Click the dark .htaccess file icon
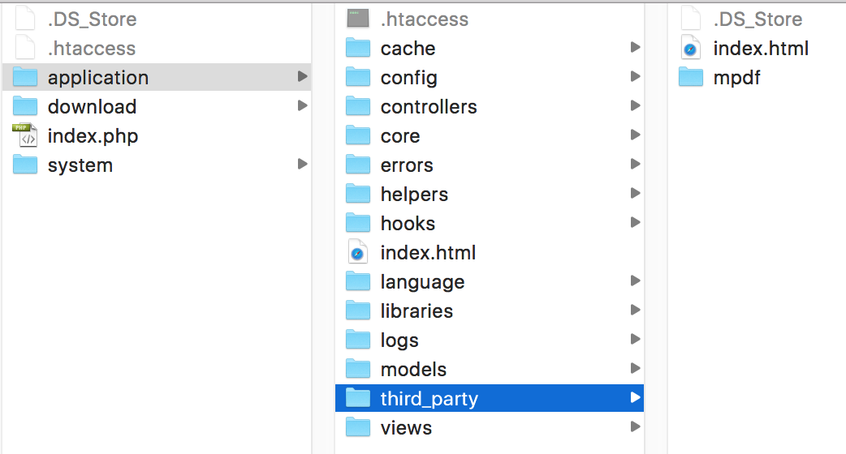The image size is (846, 454). tap(358, 19)
